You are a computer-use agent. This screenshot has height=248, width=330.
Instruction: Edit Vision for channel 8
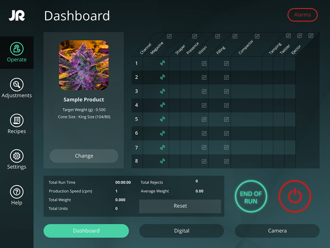(x=204, y=161)
